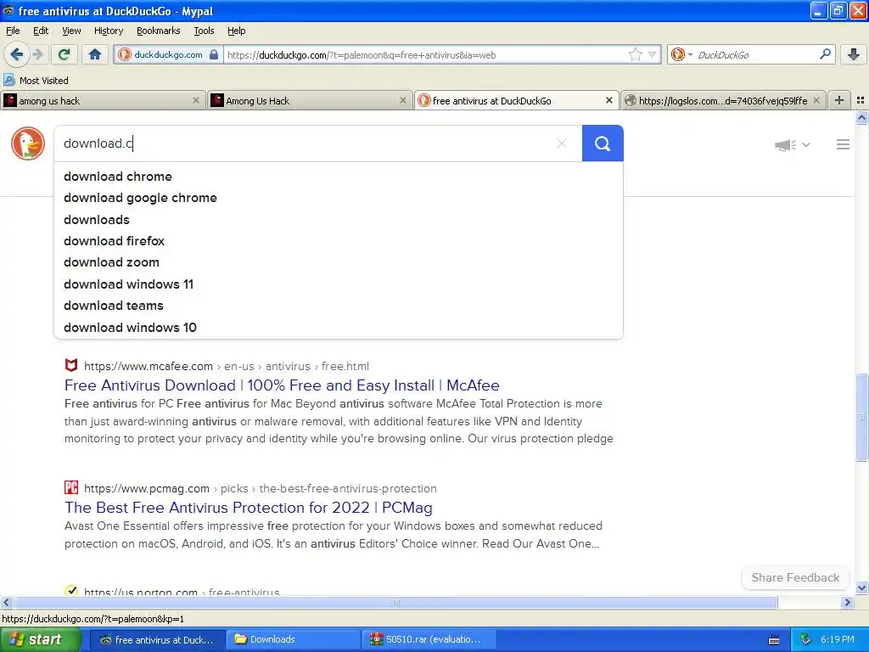
Task: Open the View menu
Action: point(71,31)
